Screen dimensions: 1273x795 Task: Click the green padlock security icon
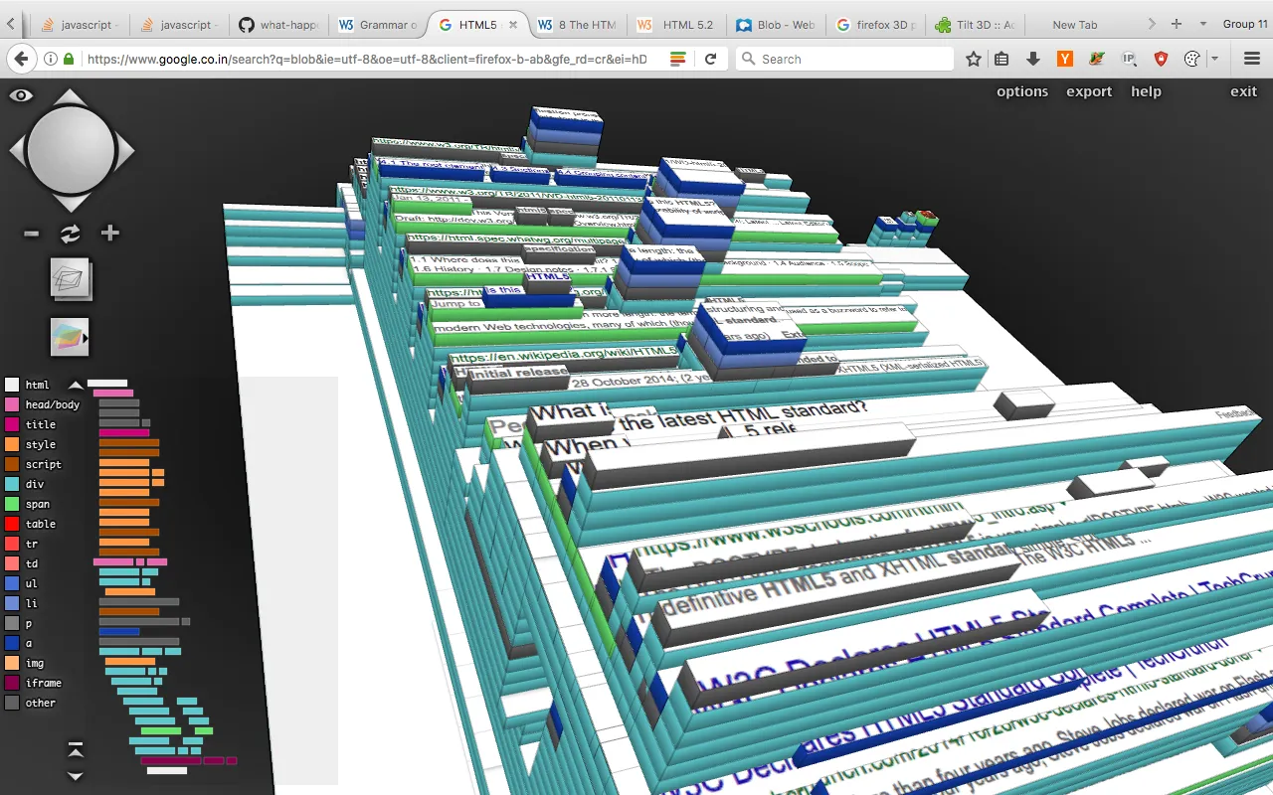[69, 60]
